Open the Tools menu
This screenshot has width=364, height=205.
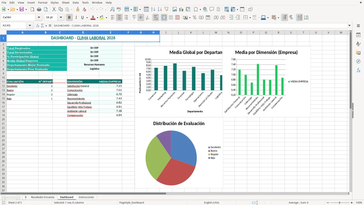(85, 2)
